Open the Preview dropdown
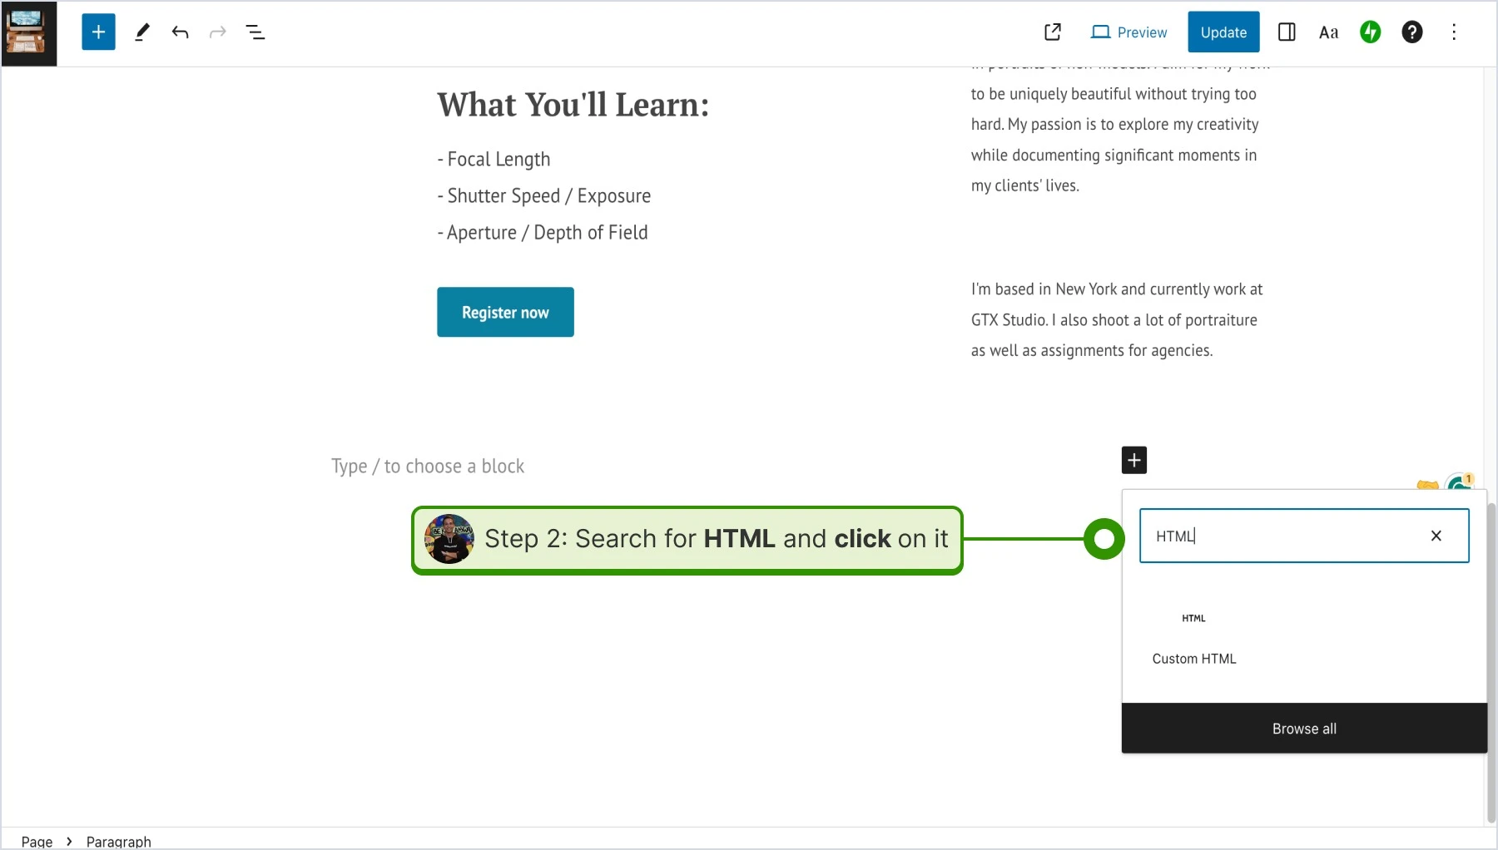 pos(1129,32)
